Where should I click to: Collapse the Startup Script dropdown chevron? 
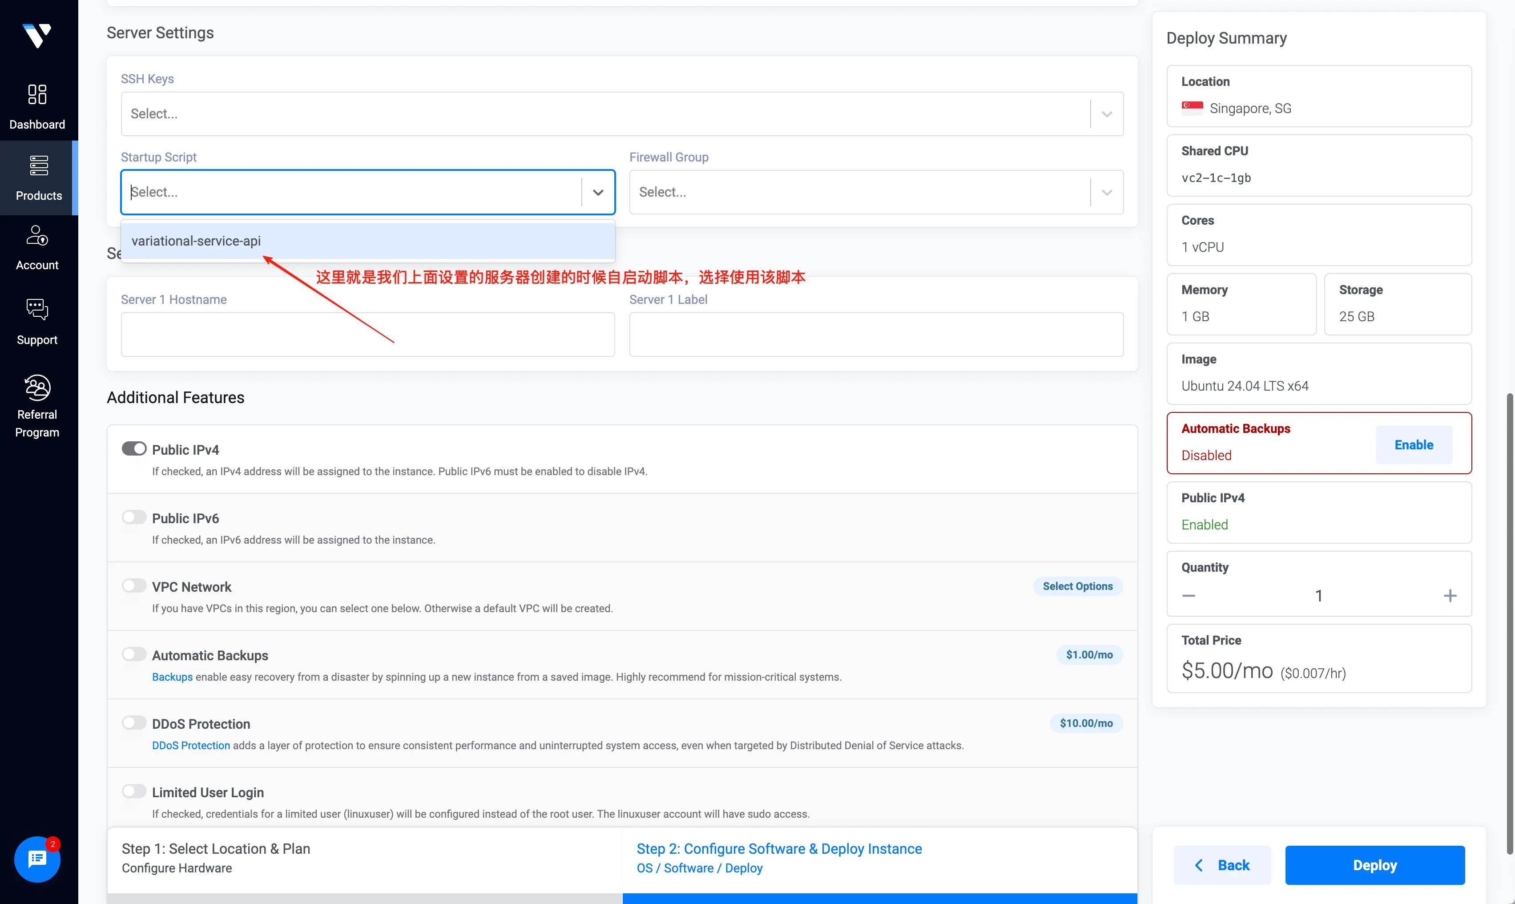click(598, 193)
